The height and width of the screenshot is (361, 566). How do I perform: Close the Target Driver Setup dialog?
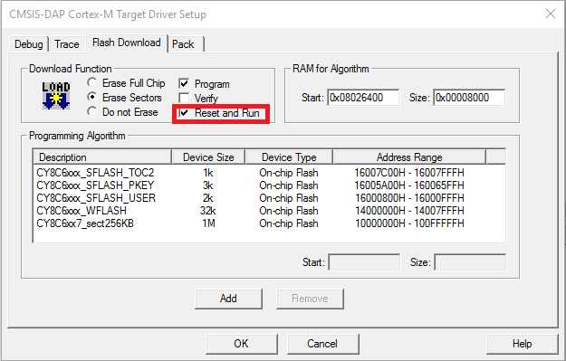coord(551,14)
